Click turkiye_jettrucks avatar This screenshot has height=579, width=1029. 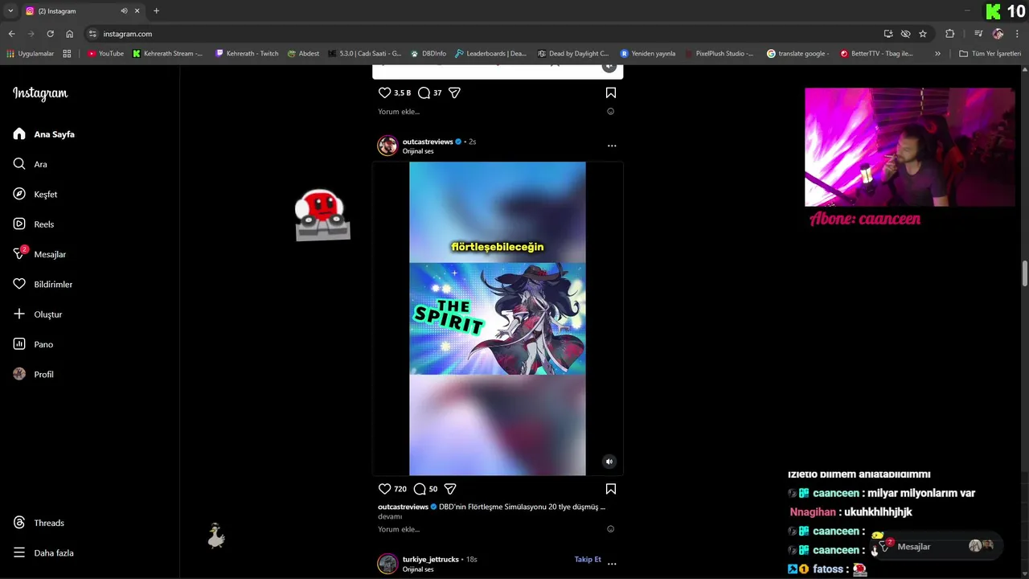(x=387, y=563)
